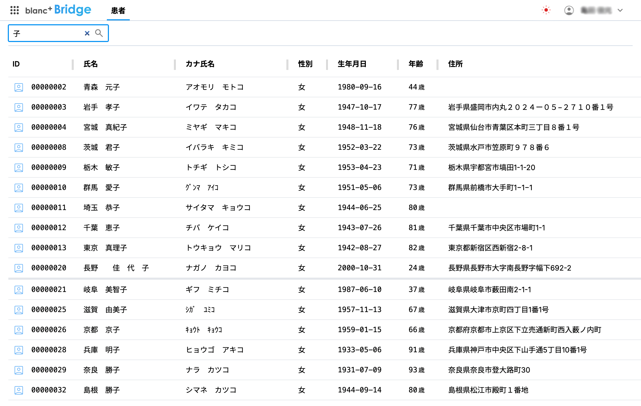Open patient card icon for 青森 元子

[19, 87]
